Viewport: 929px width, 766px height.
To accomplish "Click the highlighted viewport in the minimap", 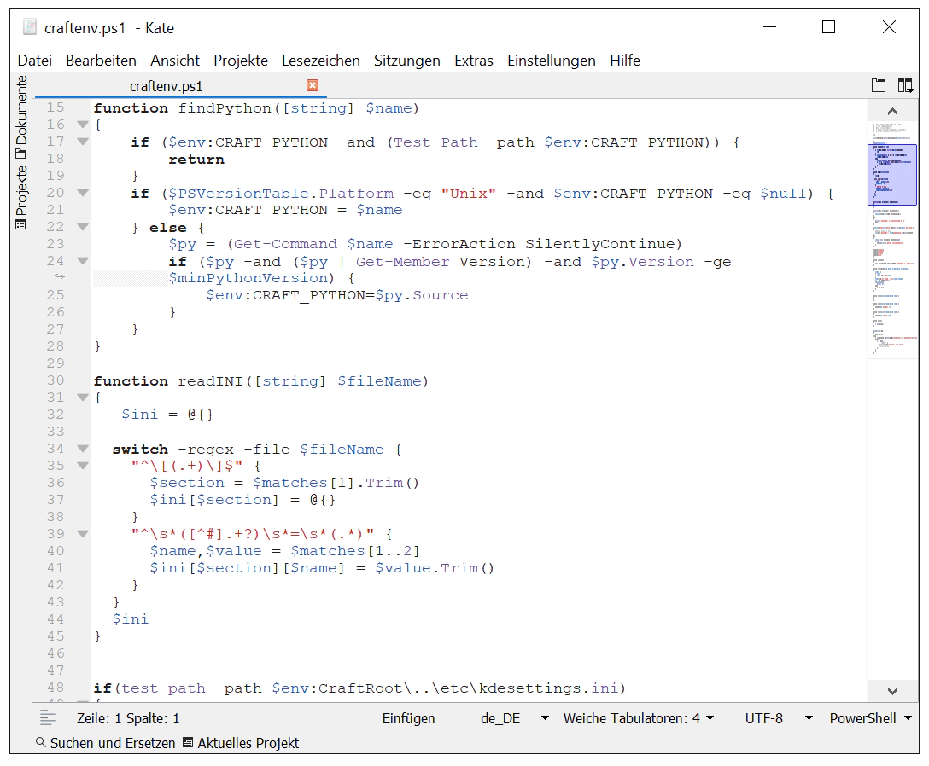I will pyautogui.click(x=892, y=175).
